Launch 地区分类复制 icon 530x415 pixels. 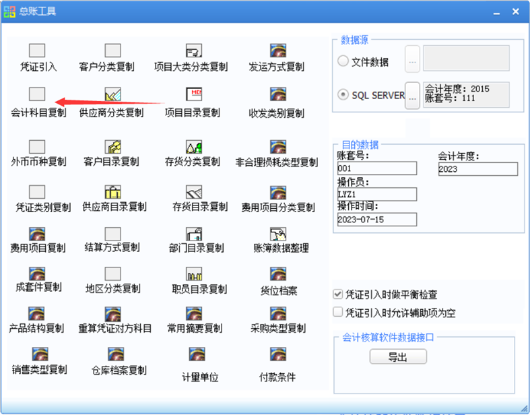click(x=112, y=274)
